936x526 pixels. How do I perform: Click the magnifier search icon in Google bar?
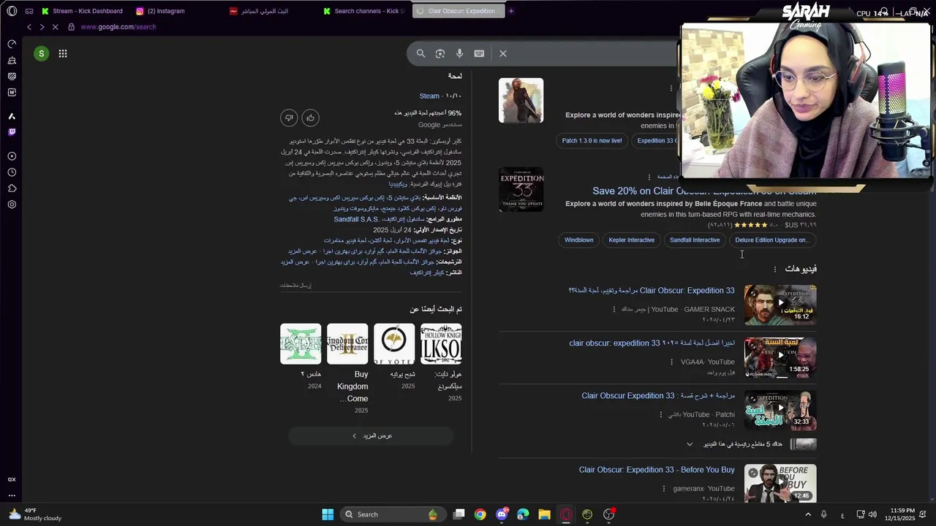[x=420, y=53]
